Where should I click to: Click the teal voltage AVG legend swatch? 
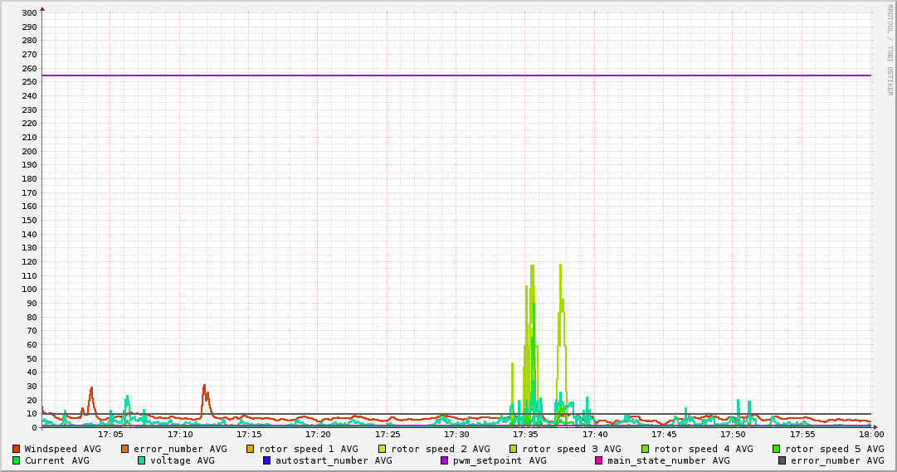pyautogui.click(x=141, y=460)
